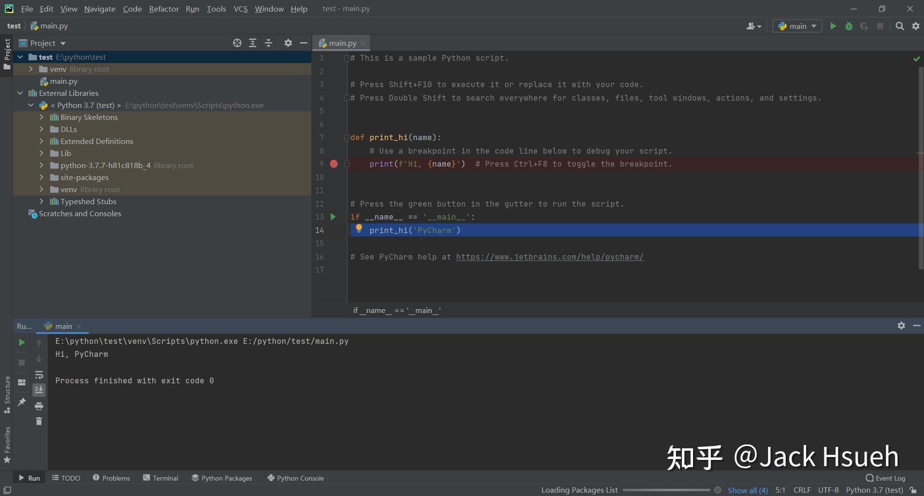This screenshot has width=924, height=496.
Task: Expand Binary Skeletons node
Action: tap(41, 117)
